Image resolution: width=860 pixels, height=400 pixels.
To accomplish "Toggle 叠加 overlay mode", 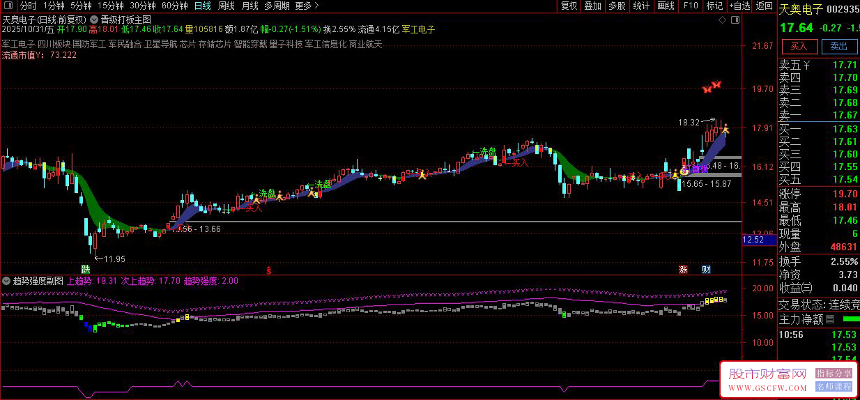I will (592, 6).
